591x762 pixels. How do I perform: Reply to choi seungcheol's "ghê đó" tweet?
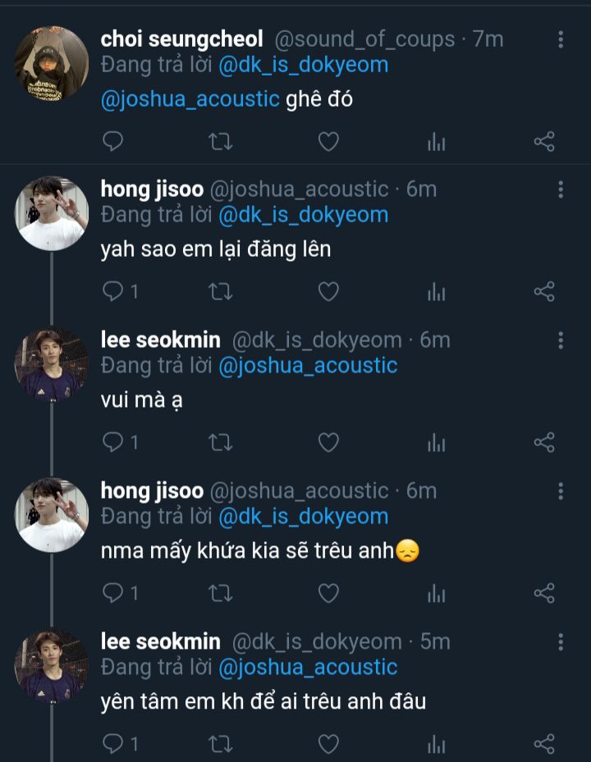pos(113,142)
